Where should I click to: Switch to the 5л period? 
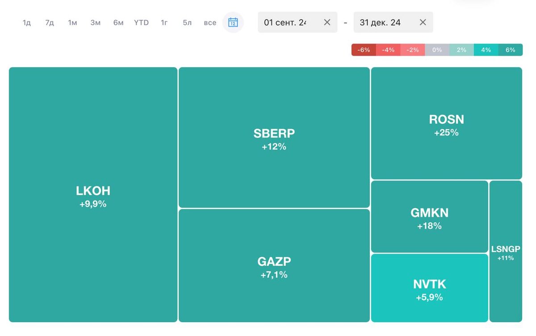click(x=187, y=23)
